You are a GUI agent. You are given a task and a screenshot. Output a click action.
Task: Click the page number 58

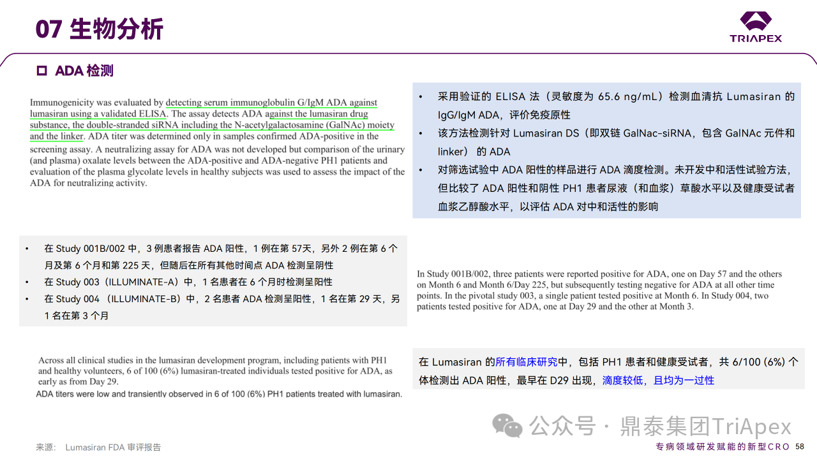coord(800,447)
